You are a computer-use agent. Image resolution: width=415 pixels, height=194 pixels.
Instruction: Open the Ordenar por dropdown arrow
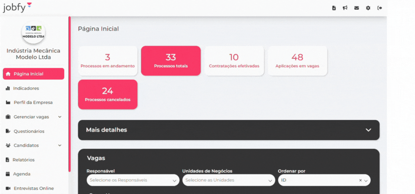[366, 181]
